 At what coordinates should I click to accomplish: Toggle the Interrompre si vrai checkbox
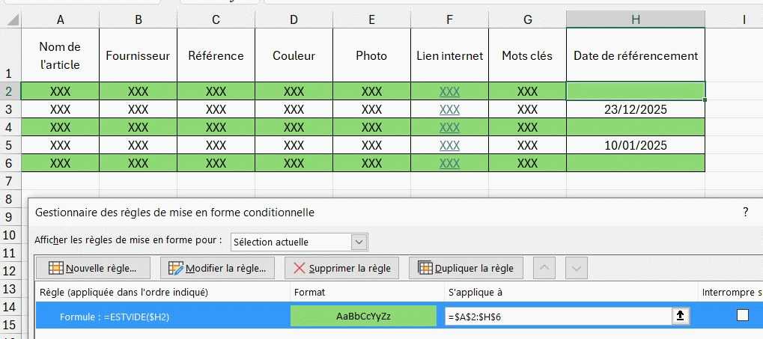[742, 316]
